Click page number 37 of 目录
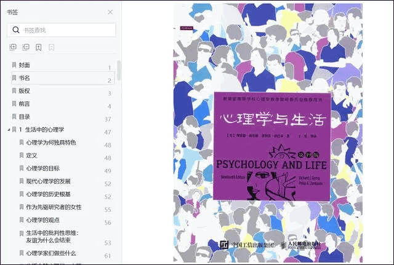 (108, 119)
